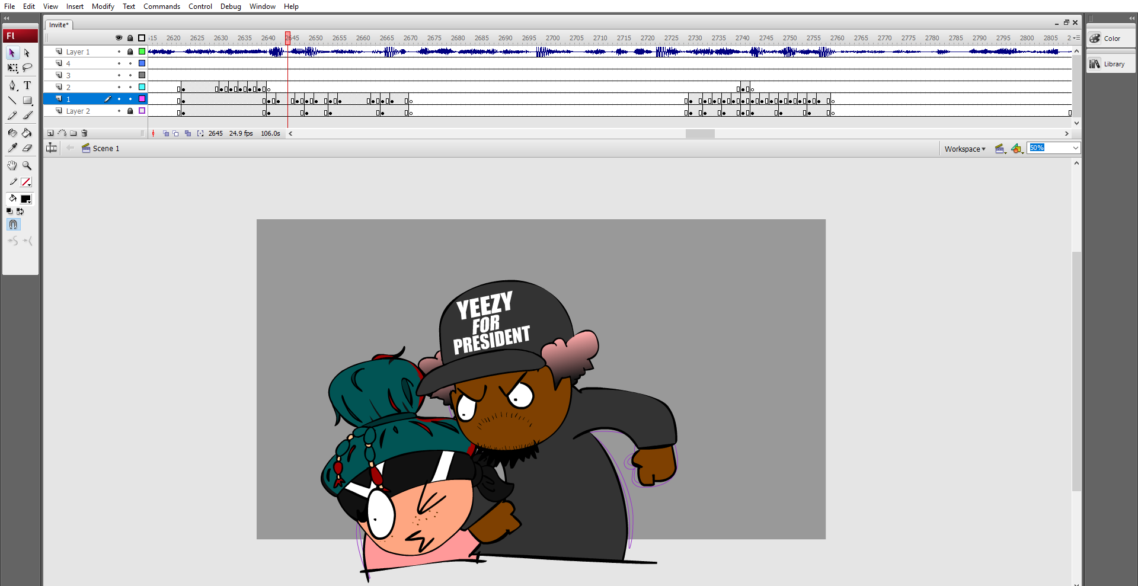The height and width of the screenshot is (586, 1138).
Task: Lock layer 3 via lock dot
Action: pyautogui.click(x=130, y=75)
